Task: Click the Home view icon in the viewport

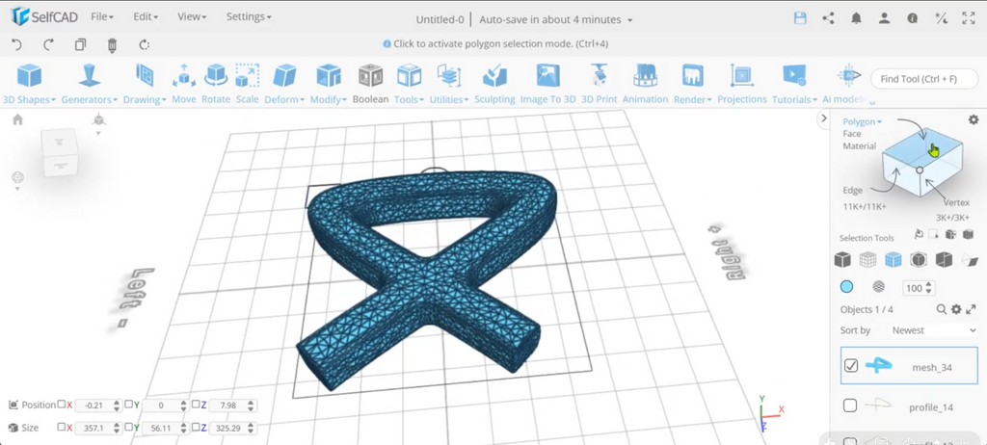Action: 17,119
